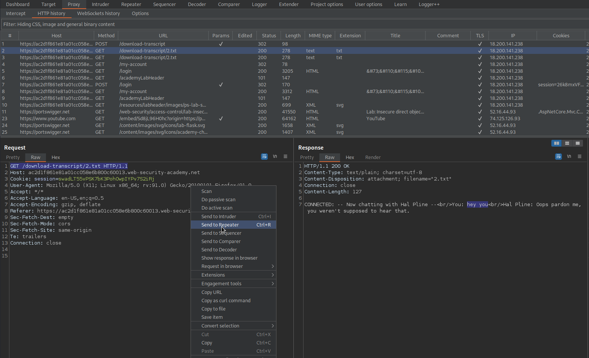Image resolution: width=589 pixels, height=358 pixels.
Task: Select the combined tabbed layout icon
Action: pyautogui.click(x=578, y=143)
